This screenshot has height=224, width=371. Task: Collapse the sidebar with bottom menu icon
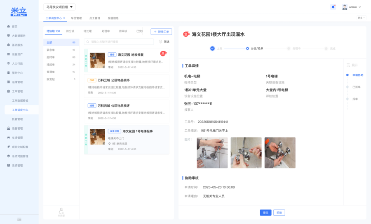[x=19, y=219]
